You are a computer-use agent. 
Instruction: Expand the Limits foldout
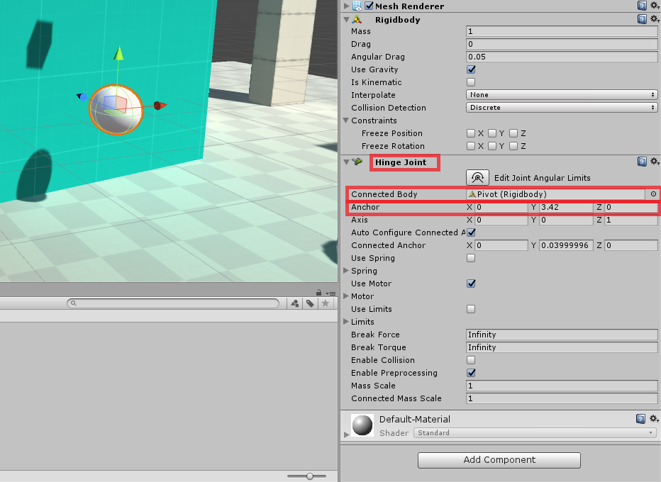[346, 322]
